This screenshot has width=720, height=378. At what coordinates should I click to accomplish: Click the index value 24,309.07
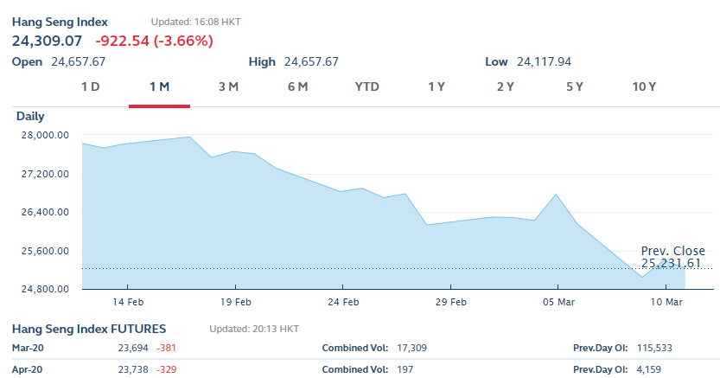[x=47, y=41]
